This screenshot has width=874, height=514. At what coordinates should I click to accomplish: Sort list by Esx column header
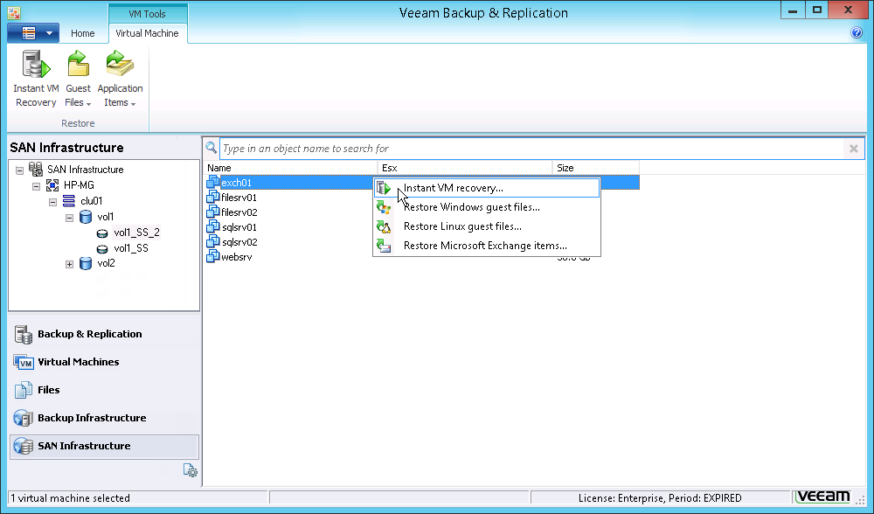point(465,168)
